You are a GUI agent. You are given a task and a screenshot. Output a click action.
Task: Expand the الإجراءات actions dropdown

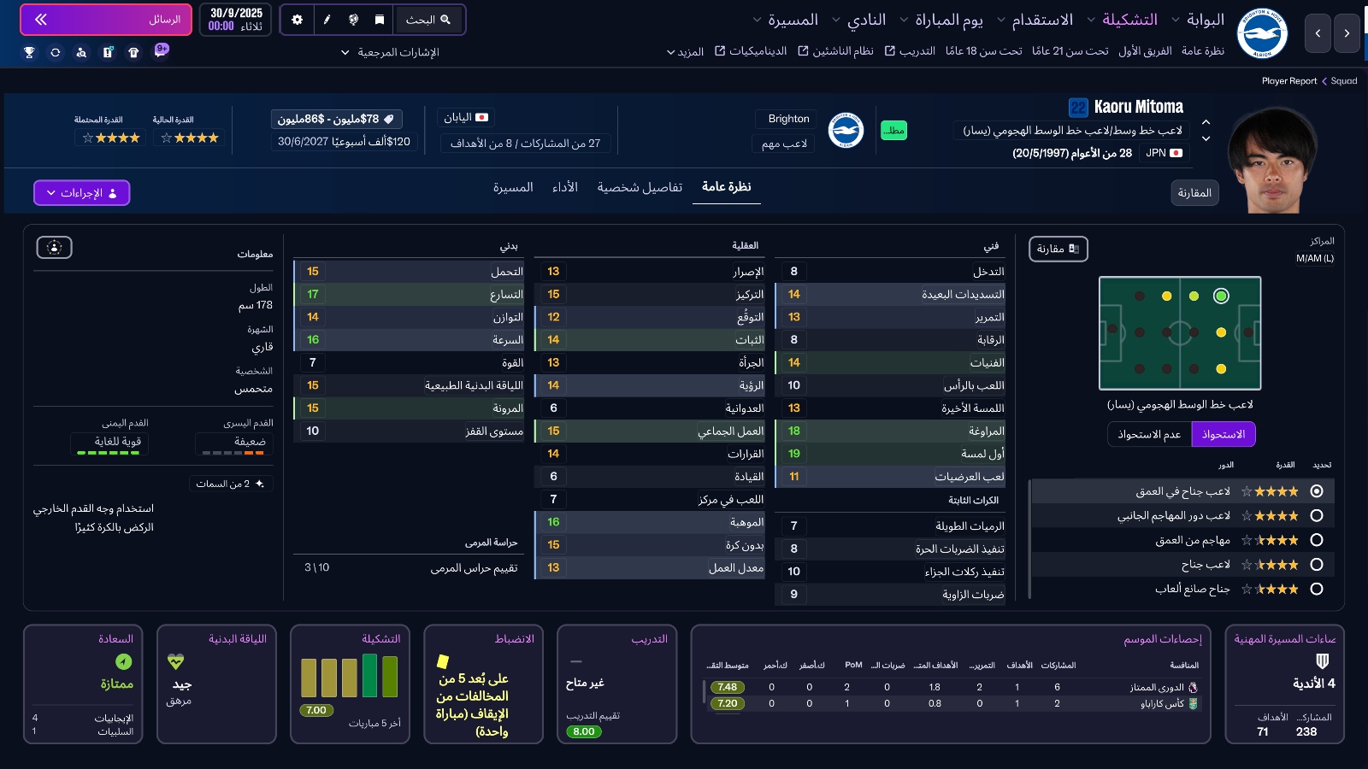[x=82, y=193]
